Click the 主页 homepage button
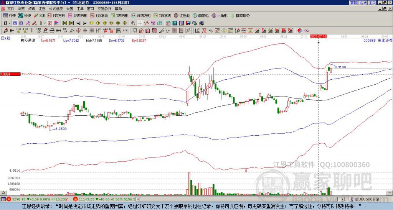The width and height of the screenshot is (393, 210). (x=372, y=3)
